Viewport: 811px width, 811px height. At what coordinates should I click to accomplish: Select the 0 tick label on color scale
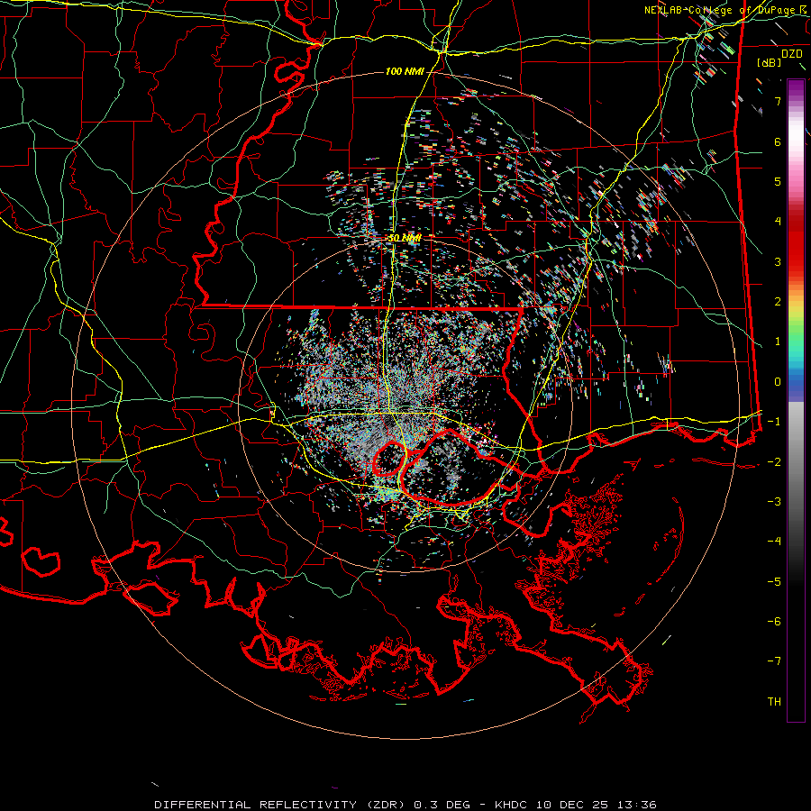point(778,382)
